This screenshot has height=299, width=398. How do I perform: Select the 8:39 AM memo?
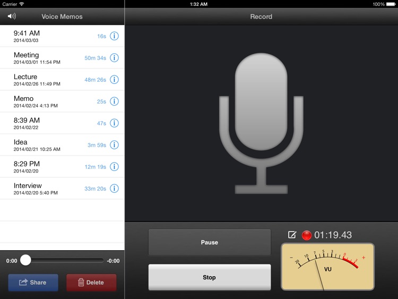click(62, 123)
